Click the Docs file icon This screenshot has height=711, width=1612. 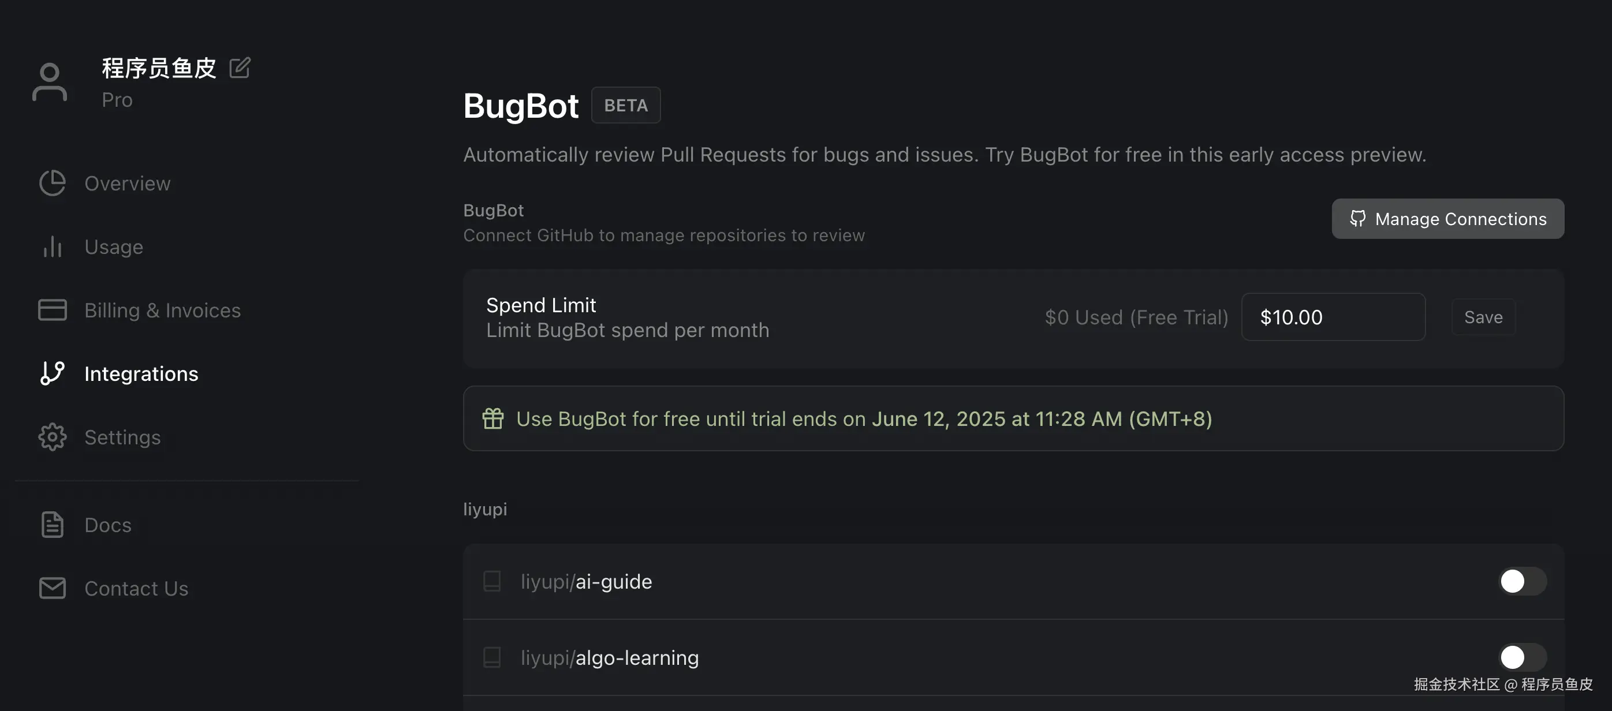tap(52, 525)
